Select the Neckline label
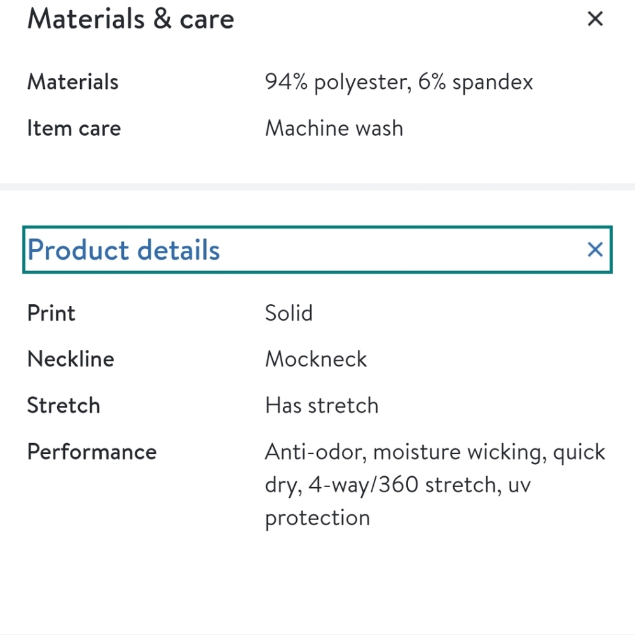This screenshot has height=635, width=635. [71, 359]
